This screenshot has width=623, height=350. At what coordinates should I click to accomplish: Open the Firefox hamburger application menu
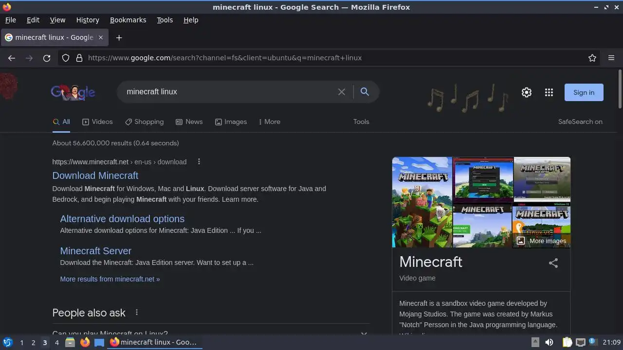(611, 58)
